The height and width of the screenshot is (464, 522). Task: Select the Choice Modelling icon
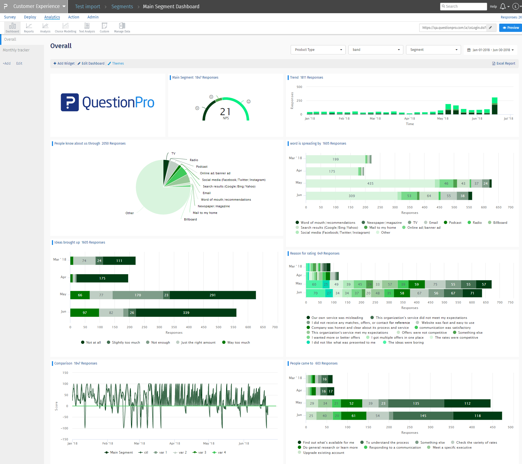point(65,28)
